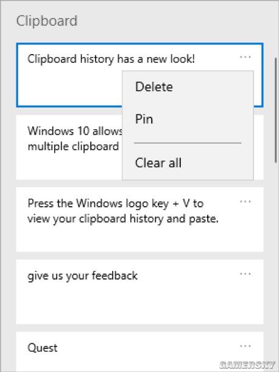Click the clipboard list scrollbar thumb
The height and width of the screenshot is (372, 279).
(x=276, y=110)
